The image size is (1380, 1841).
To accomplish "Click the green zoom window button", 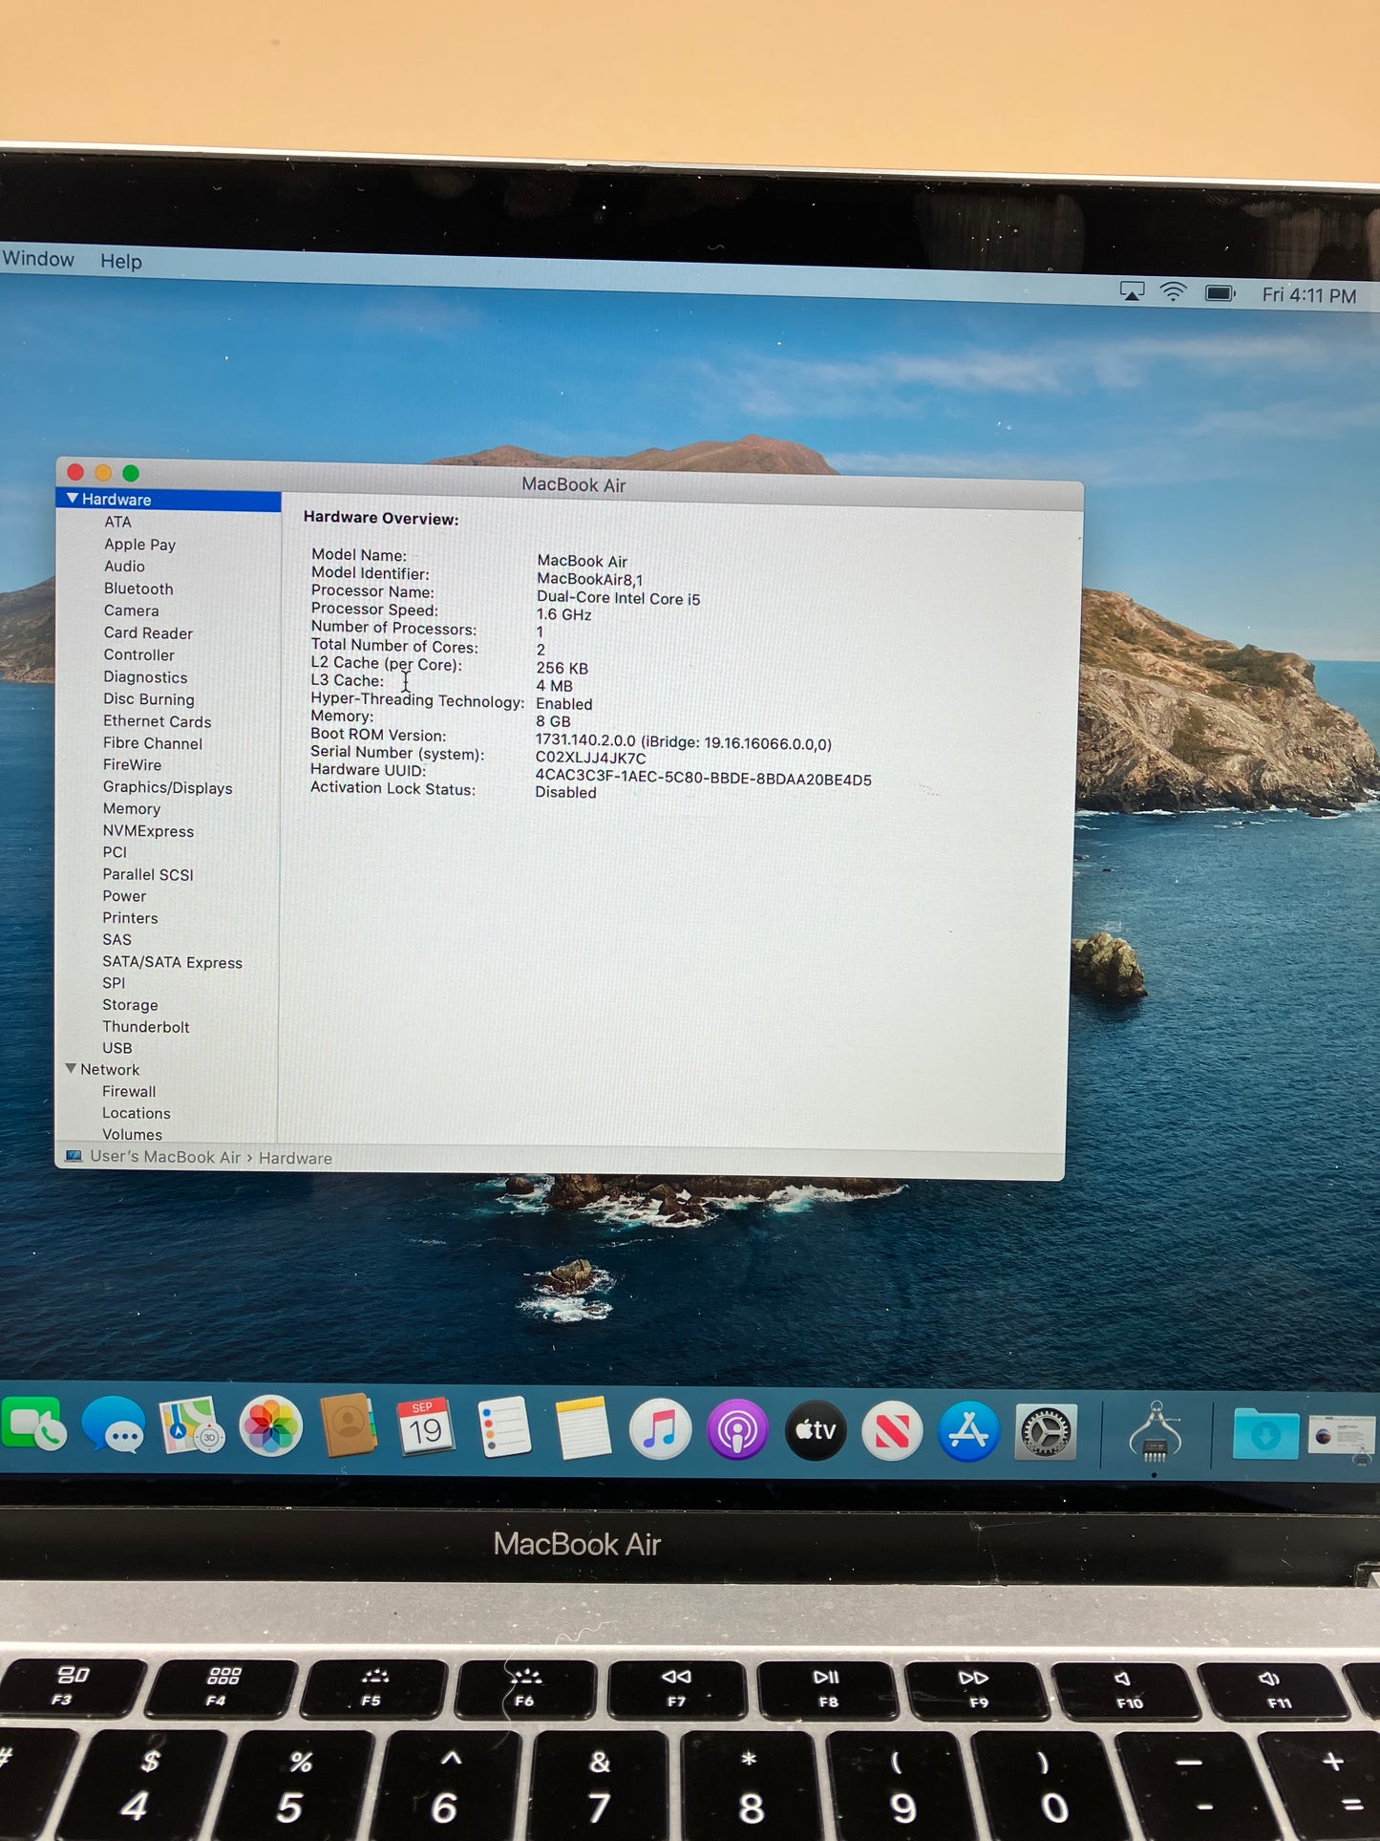I will [131, 473].
